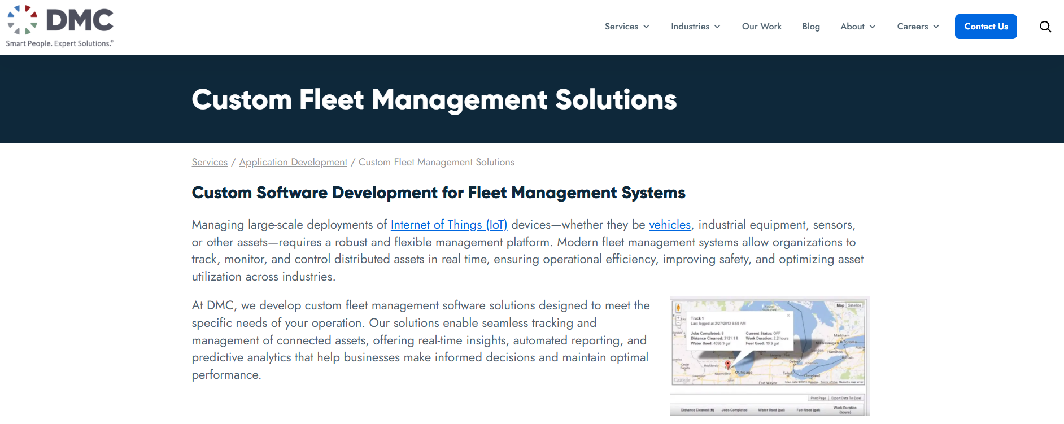Switch map view to Satellite
This screenshot has height=424, width=1064.
[x=854, y=305]
